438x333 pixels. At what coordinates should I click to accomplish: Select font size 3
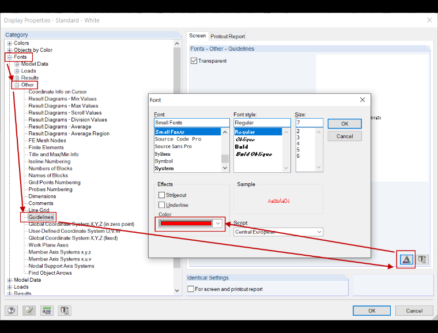(298, 137)
